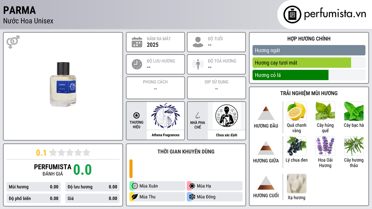Click the Độ phổ biến 0.00 score row
Viewport: 372px width, 209px height.
pyautogui.click(x=34, y=198)
